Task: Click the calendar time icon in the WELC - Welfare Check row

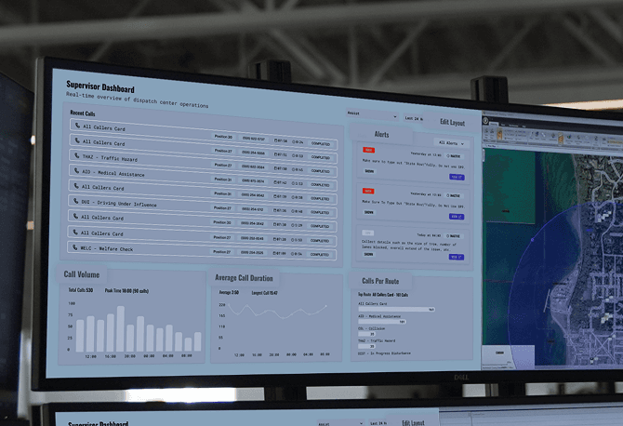Action: pos(275,253)
